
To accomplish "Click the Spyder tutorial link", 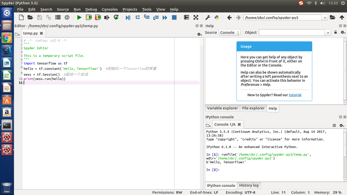I will (295, 95).
